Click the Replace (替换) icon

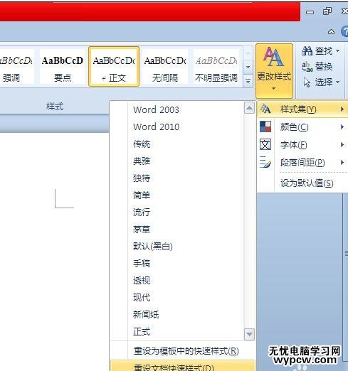(307, 67)
